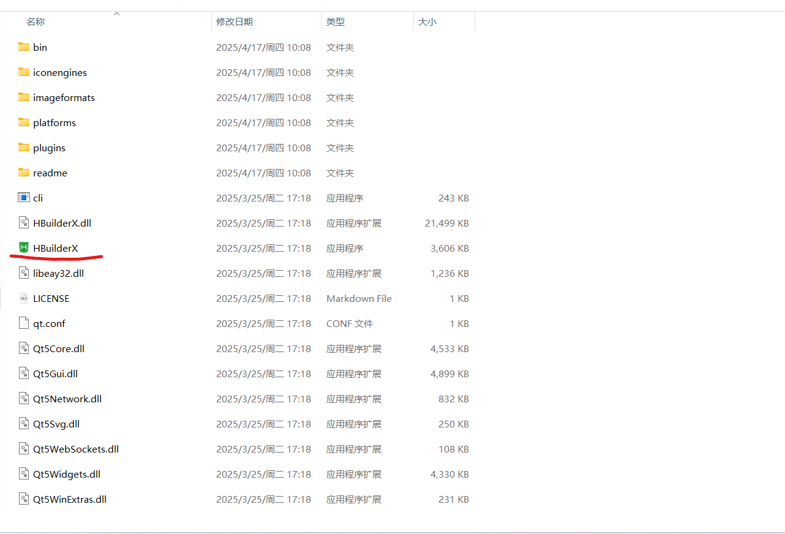Click the 832 KB size value

[x=454, y=399]
